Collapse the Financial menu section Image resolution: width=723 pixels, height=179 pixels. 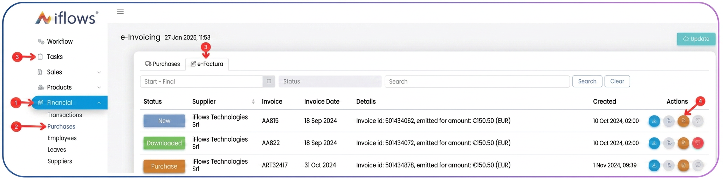click(x=99, y=102)
